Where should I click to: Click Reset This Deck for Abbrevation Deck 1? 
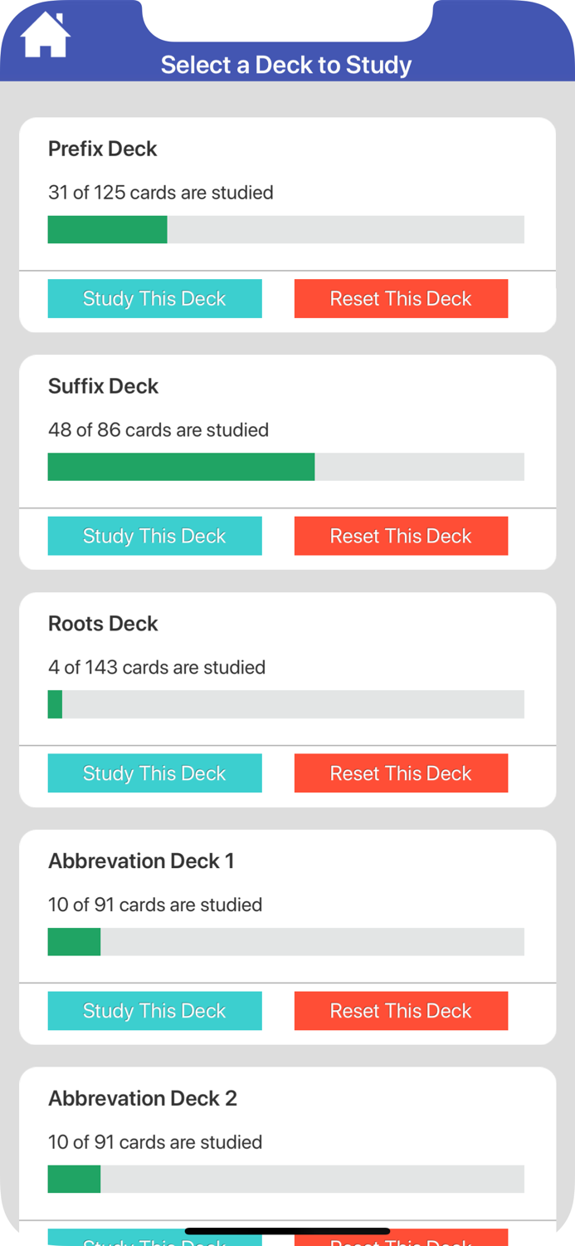pyautogui.click(x=401, y=1010)
